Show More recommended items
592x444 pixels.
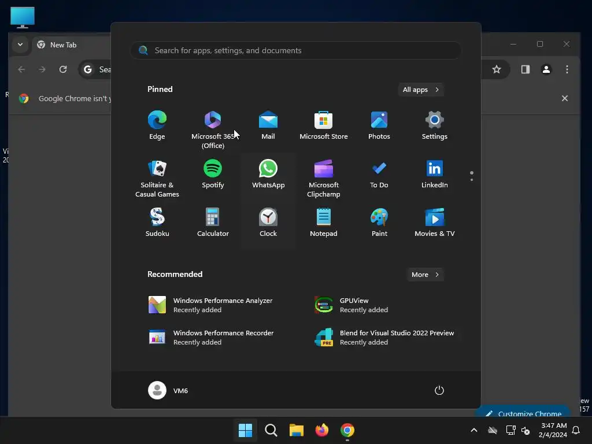(425, 275)
